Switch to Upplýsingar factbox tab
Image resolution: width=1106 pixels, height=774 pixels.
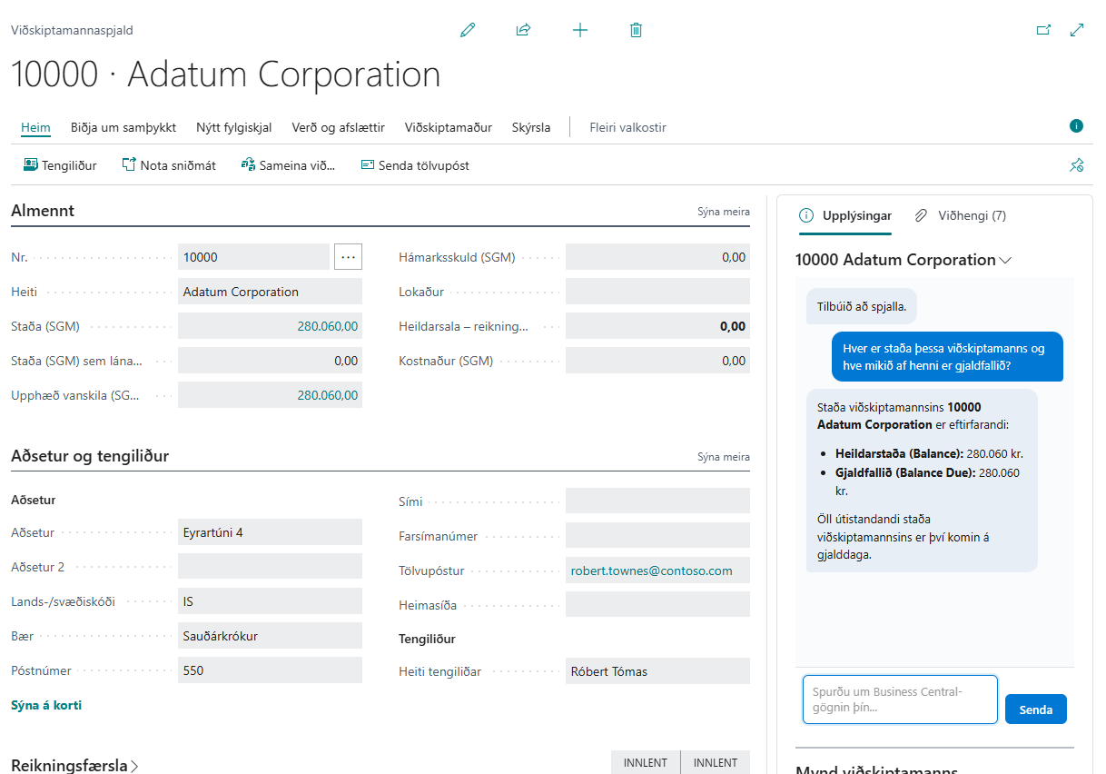844,216
